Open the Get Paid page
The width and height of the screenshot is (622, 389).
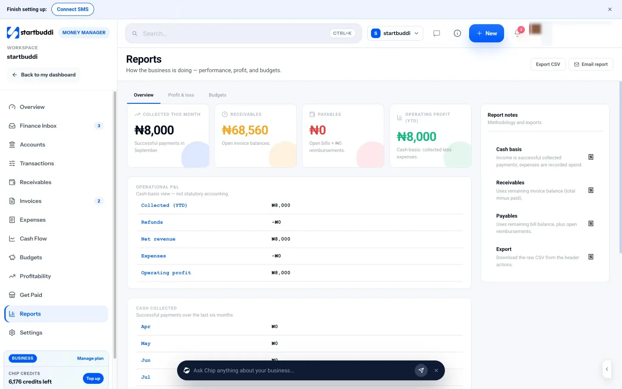pos(56,295)
